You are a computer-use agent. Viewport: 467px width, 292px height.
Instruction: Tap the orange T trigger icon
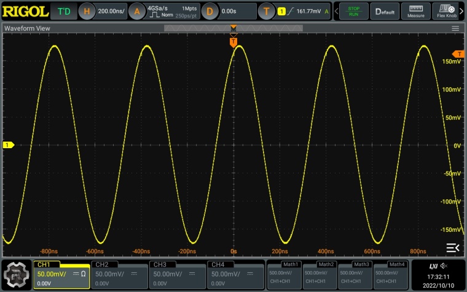265,11
